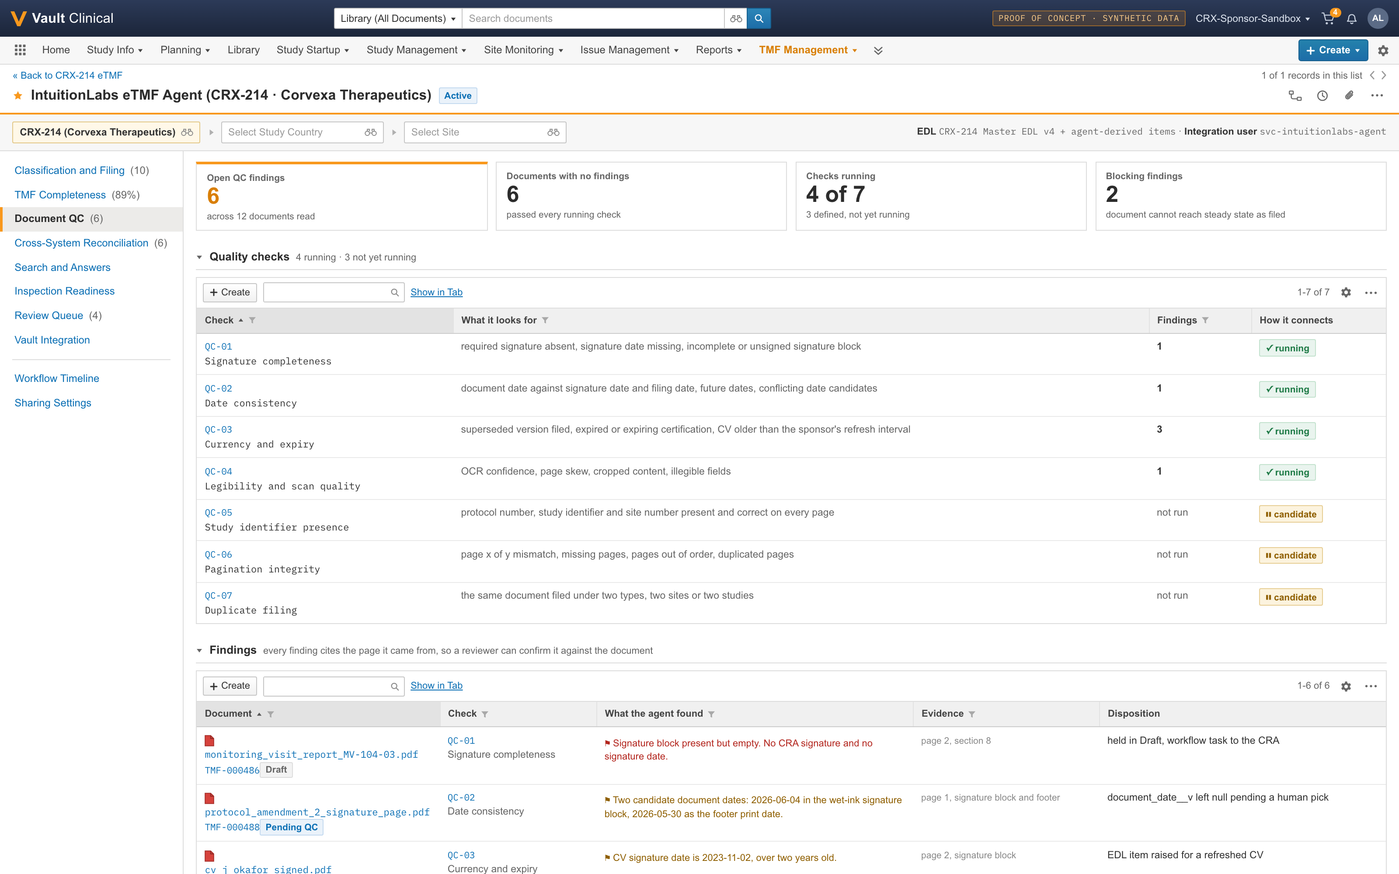The width and height of the screenshot is (1399, 874).
Task: Open the Planning menu
Action: (x=185, y=50)
